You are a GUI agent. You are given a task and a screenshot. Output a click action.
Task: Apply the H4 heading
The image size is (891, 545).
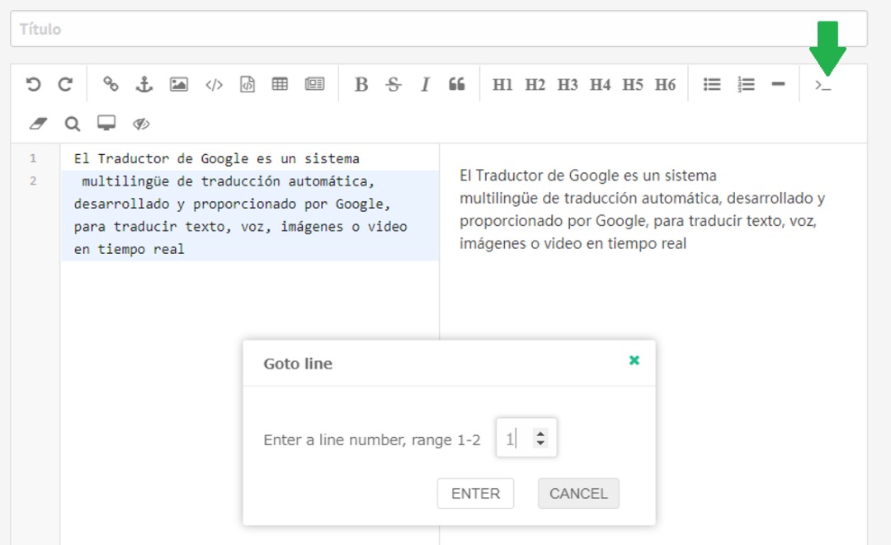coord(600,85)
